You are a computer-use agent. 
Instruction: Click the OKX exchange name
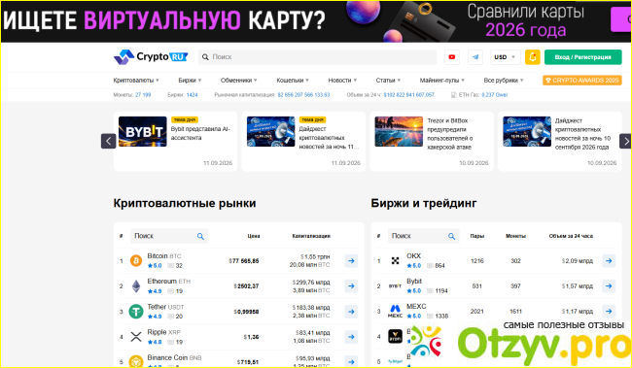(x=413, y=256)
